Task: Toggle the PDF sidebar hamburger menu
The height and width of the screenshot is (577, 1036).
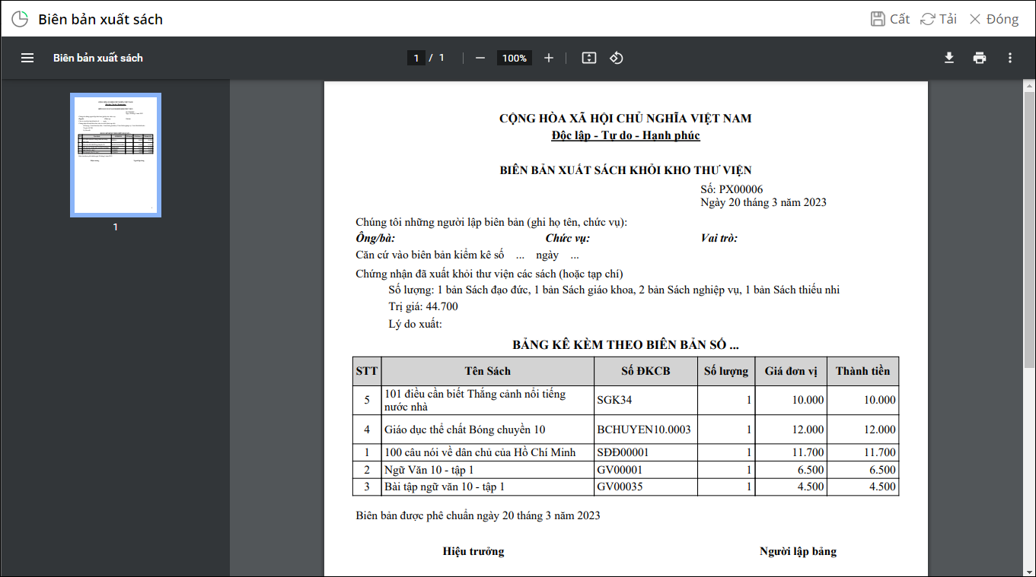Action: coord(27,58)
